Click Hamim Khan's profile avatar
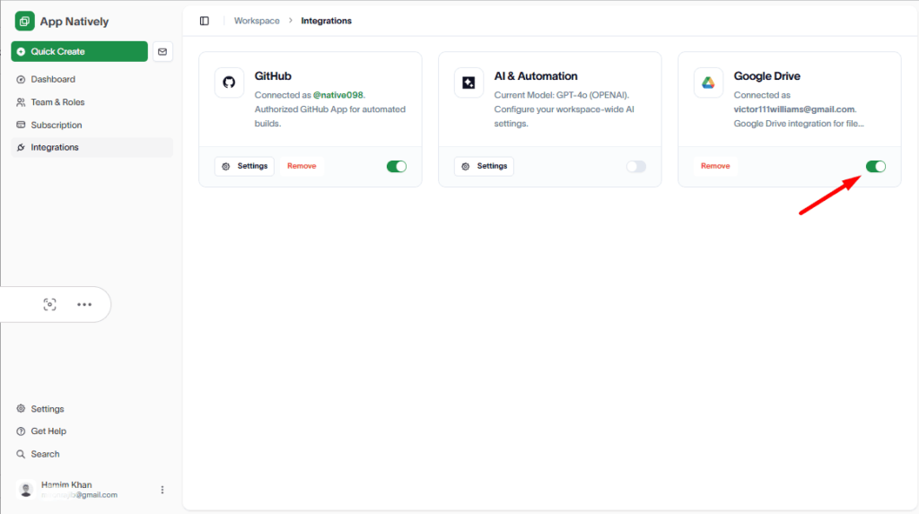Viewport: 919px width, 514px height. pyautogui.click(x=26, y=490)
